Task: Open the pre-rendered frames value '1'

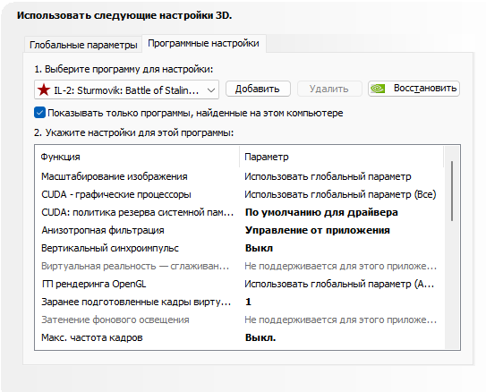Action: click(x=248, y=303)
